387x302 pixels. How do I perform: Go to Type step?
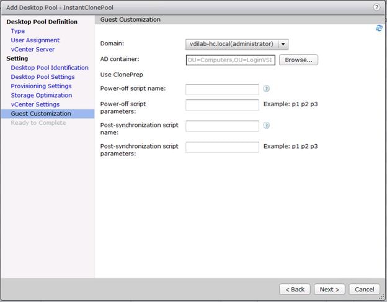18,31
